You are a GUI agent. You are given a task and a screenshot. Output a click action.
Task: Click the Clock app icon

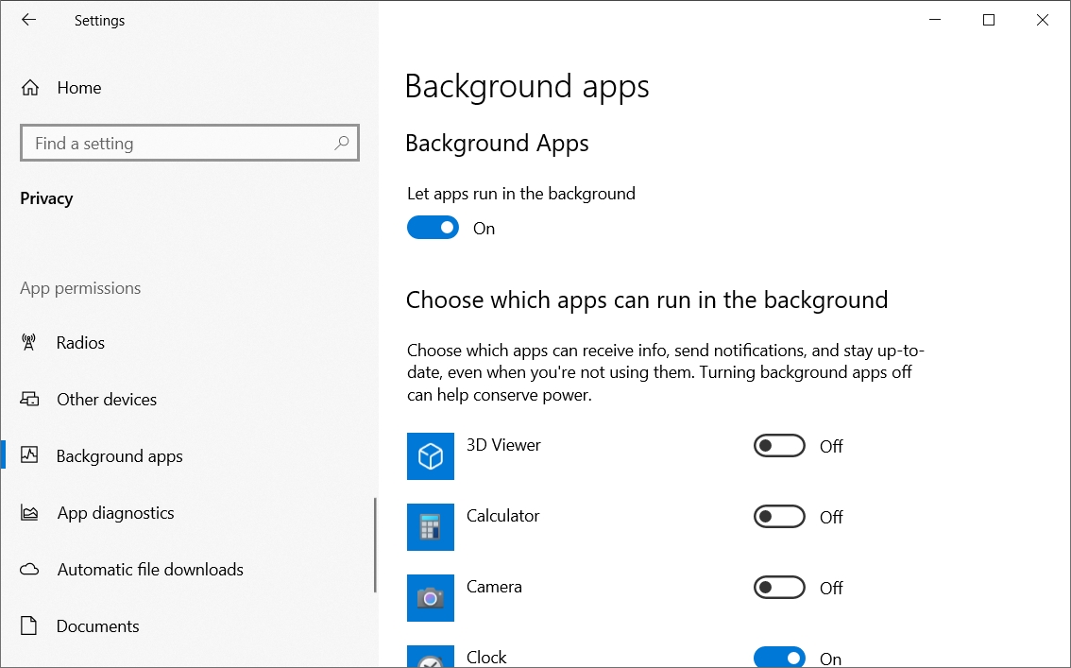click(x=431, y=657)
